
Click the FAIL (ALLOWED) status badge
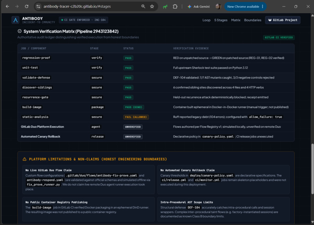tap(136, 117)
